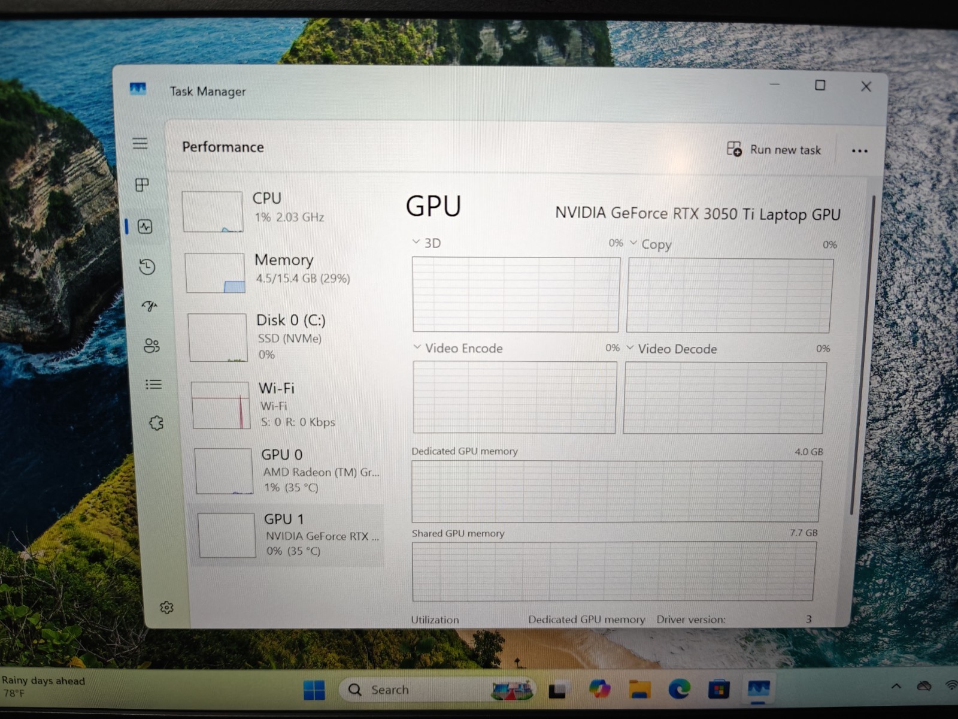Launch Microsoft Edge from the taskbar
Screen dimensions: 958x719
[x=679, y=689]
